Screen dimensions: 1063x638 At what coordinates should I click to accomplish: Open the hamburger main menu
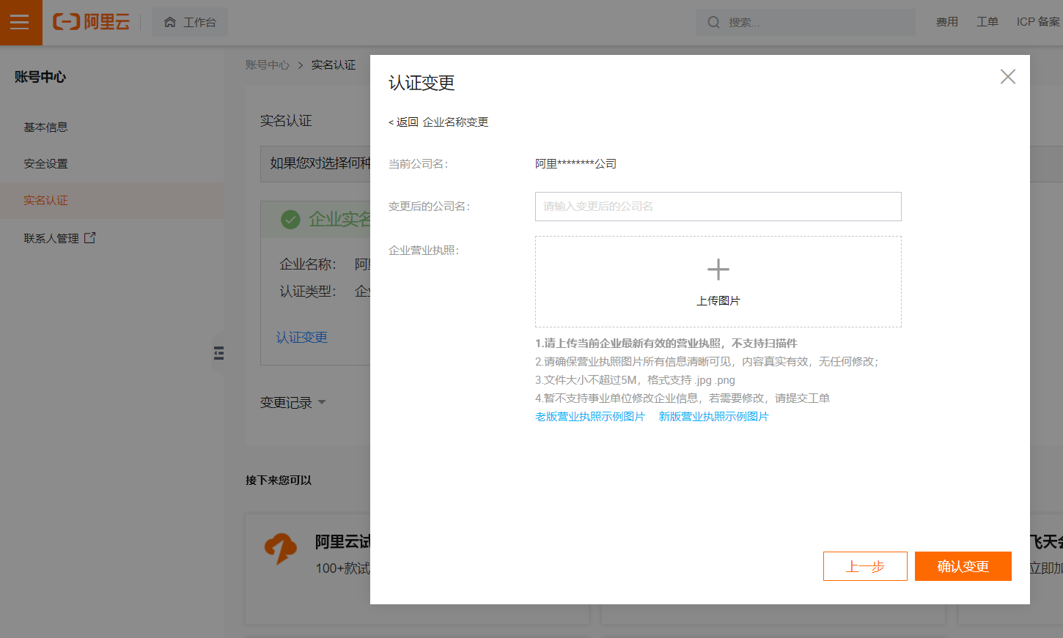(20, 22)
